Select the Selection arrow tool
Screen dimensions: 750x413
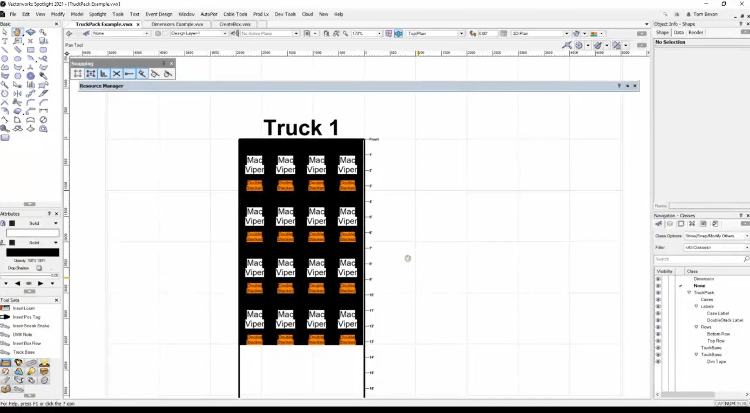click(x=5, y=32)
